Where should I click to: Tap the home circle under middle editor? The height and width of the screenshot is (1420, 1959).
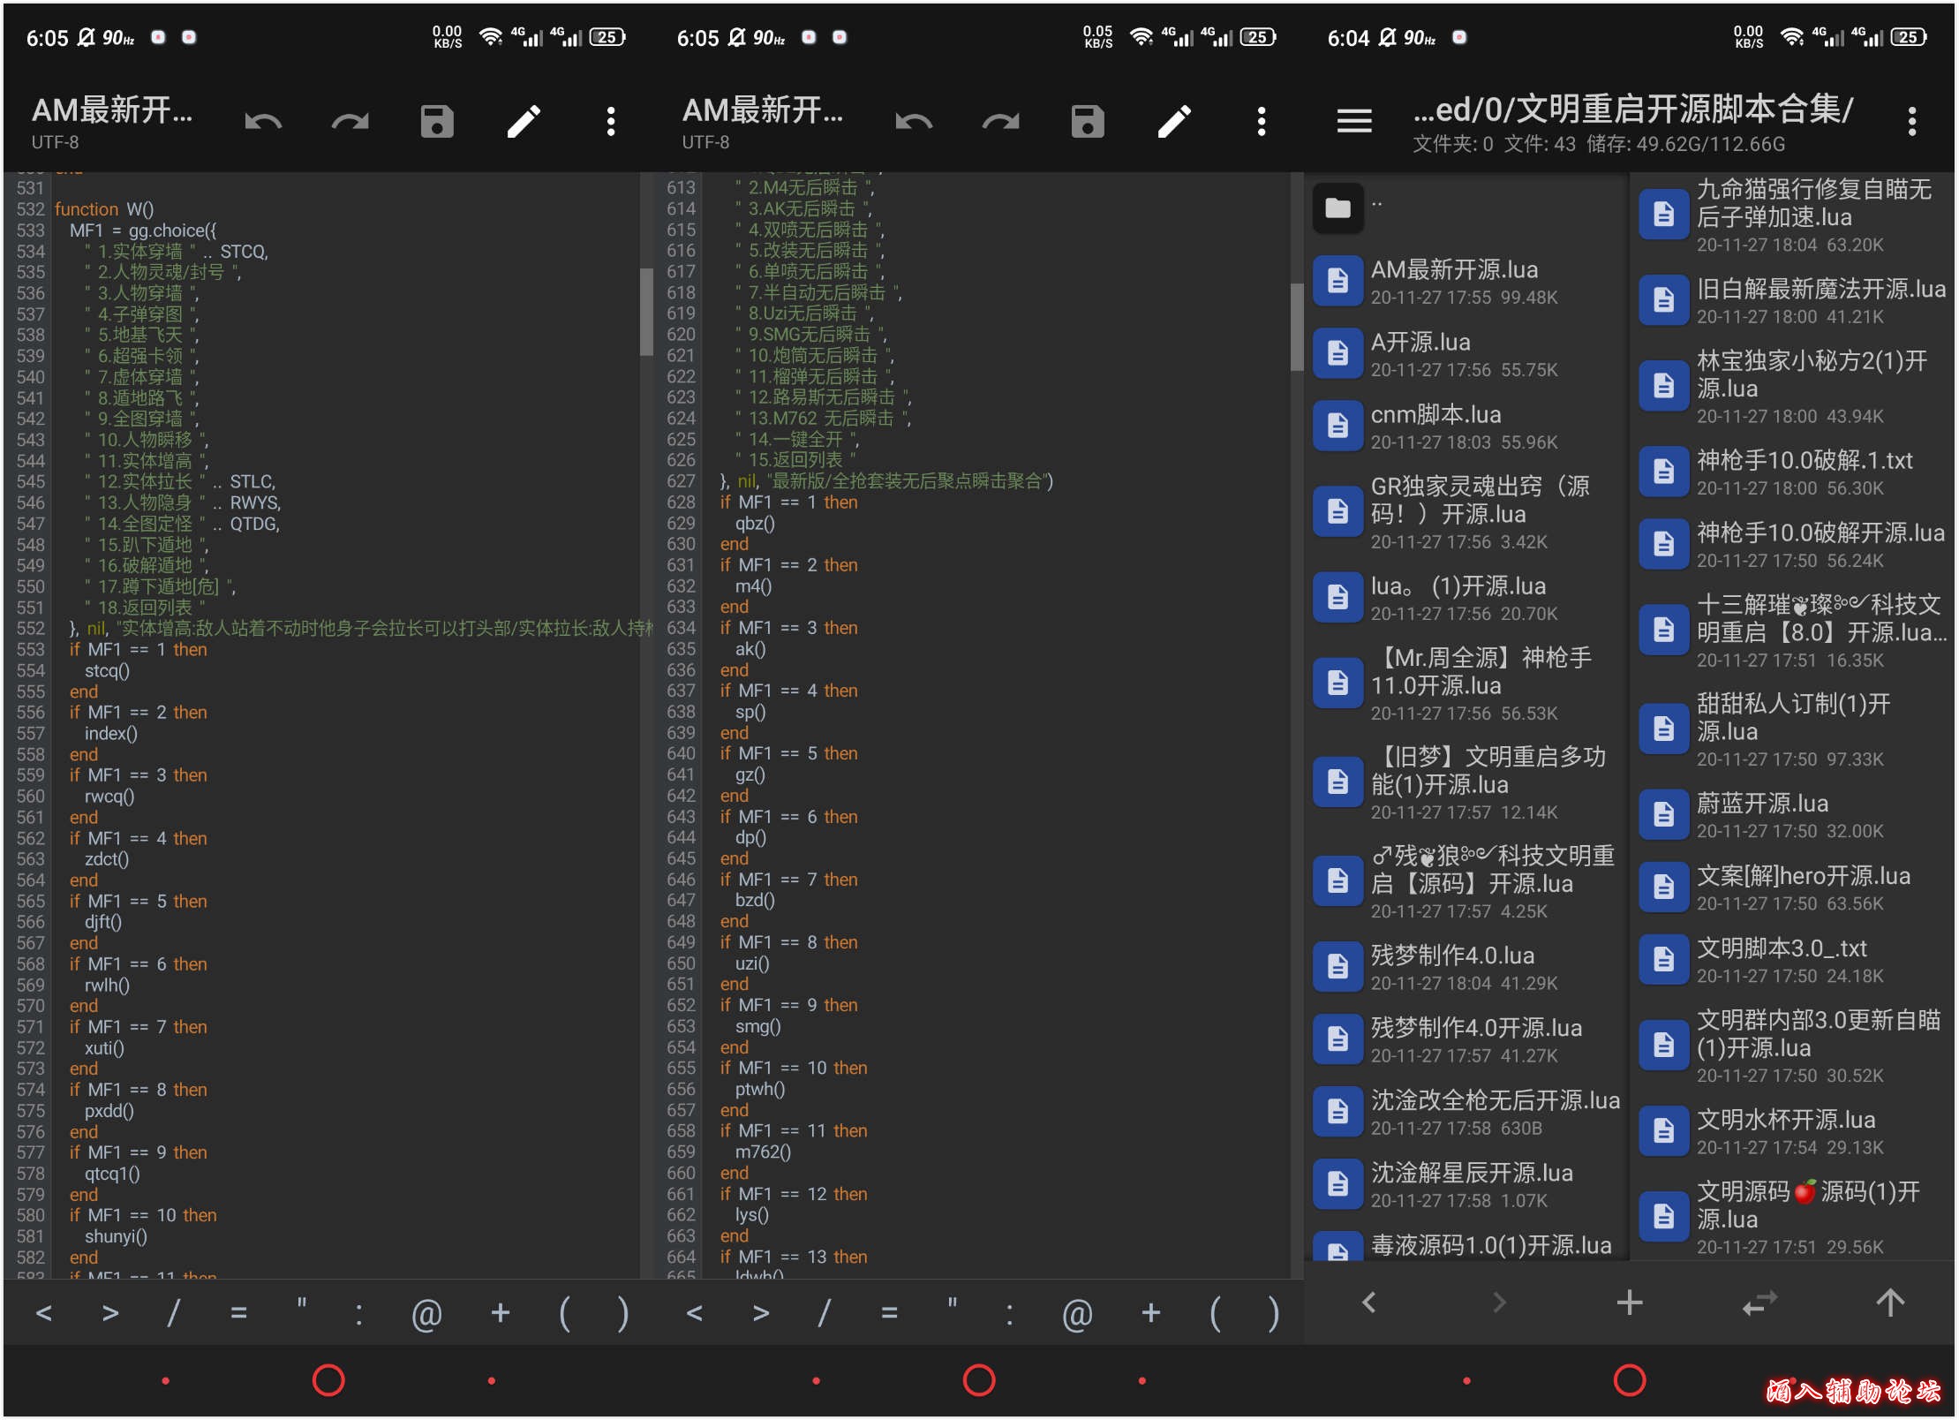[x=979, y=1380]
